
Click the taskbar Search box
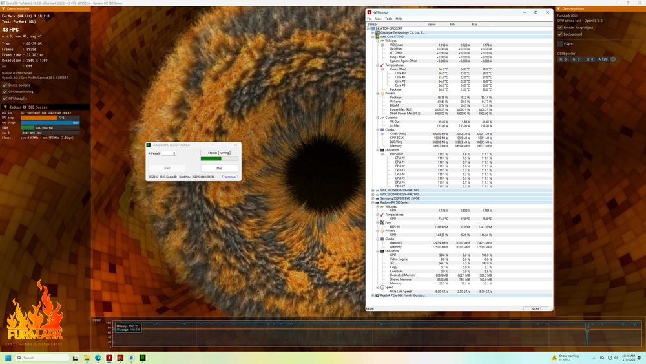click(43, 358)
